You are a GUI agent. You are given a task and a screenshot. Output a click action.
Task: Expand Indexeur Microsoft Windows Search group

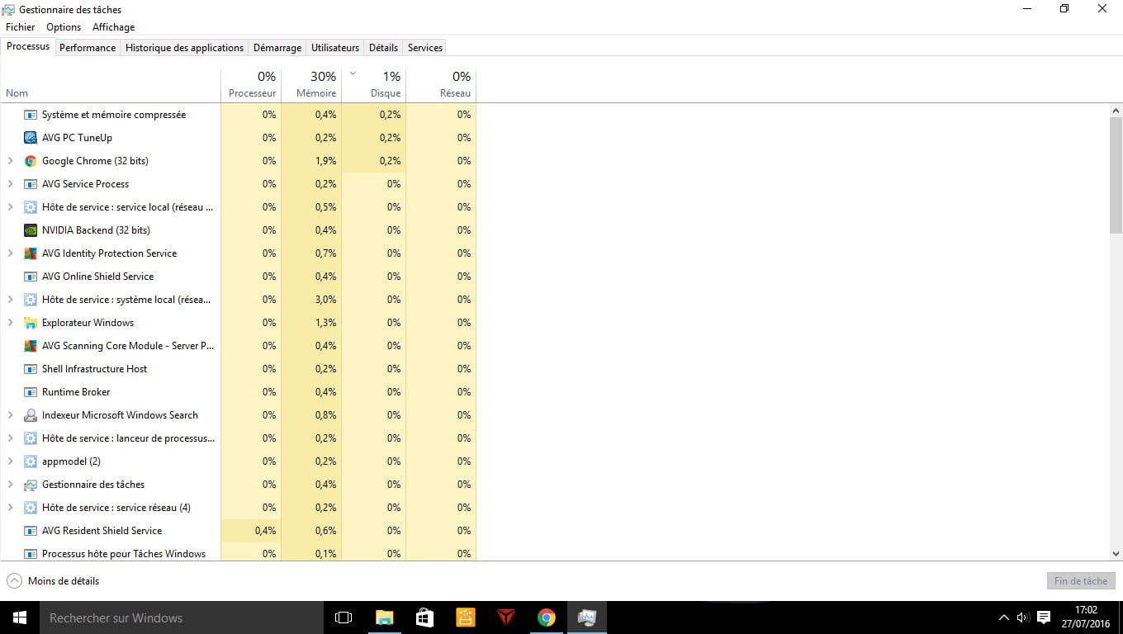[11, 415]
